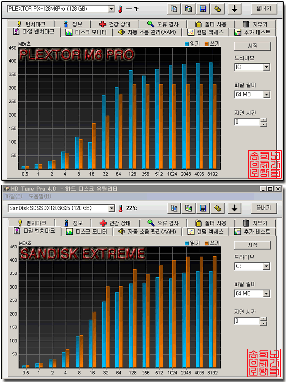
Task: Switch to 지우기 tab in Plextor window
Action: pos(255,24)
